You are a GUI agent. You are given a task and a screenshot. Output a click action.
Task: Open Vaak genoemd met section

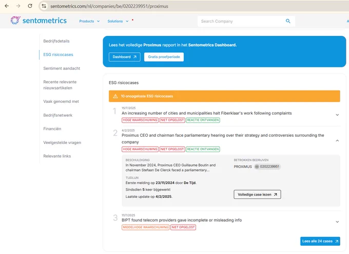(x=61, y=101)
